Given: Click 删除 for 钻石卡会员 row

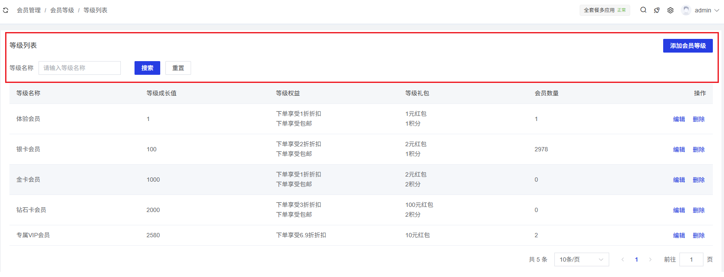Looking at the screenshot, I should point(698,210).
